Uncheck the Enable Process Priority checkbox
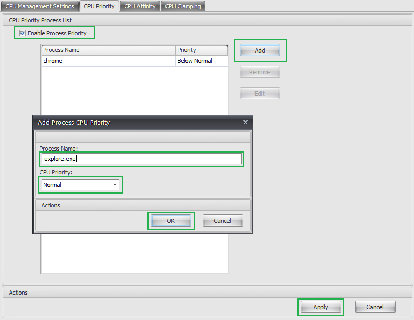This screenshot has height=320, width=414. [x=23, y=33]
